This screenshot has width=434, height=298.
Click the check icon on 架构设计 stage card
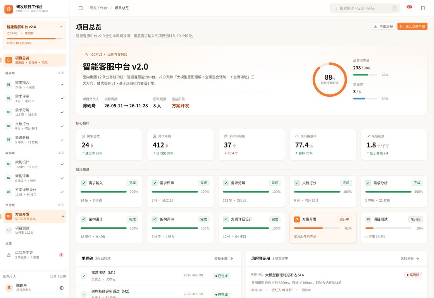pyautogui.click(x=83, y=219)
